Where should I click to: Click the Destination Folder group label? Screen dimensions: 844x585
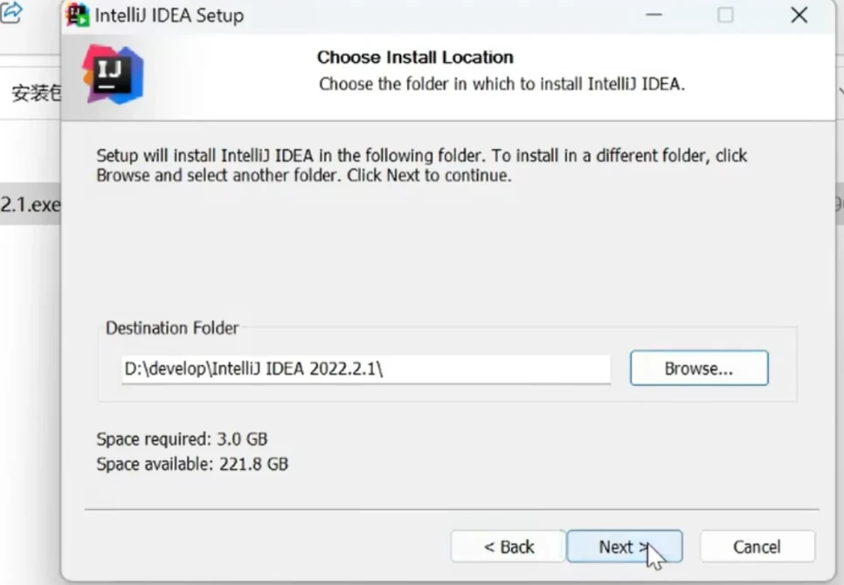172,328
